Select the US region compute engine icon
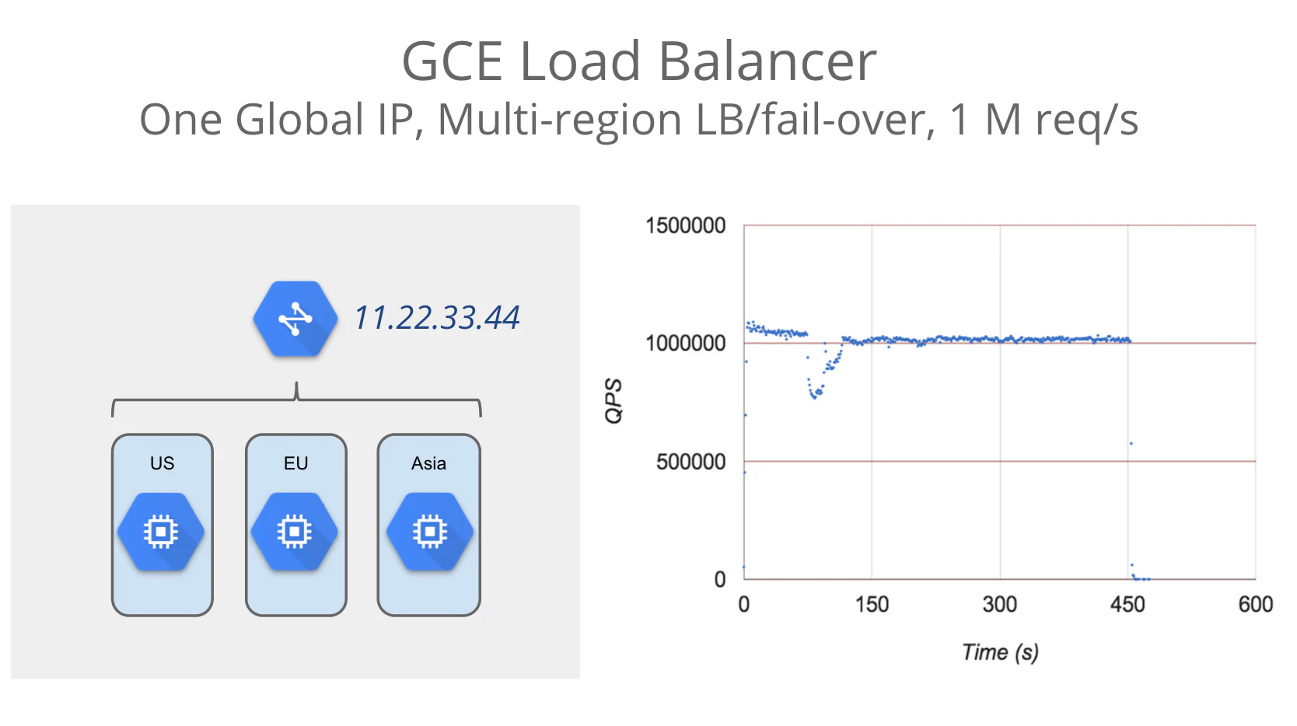Screen dimensions: 1297x726 click(161, 532)
